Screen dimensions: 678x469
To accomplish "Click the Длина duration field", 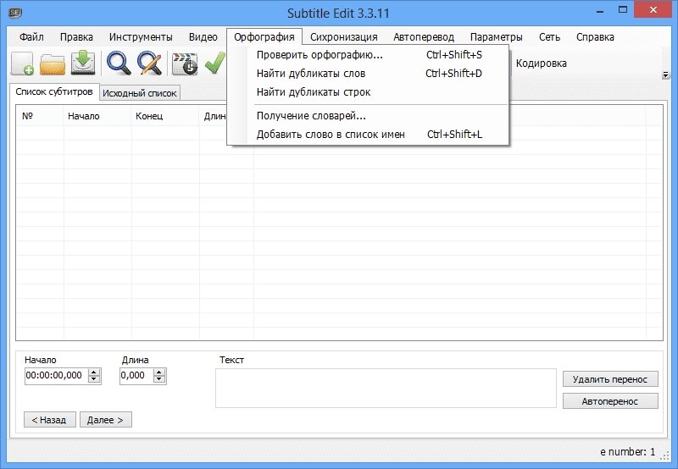I will [136, 375].
